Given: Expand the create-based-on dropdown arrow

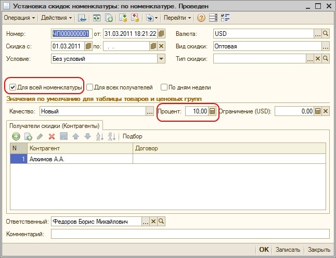Looking at the screenshot, I should pos(156,18).
